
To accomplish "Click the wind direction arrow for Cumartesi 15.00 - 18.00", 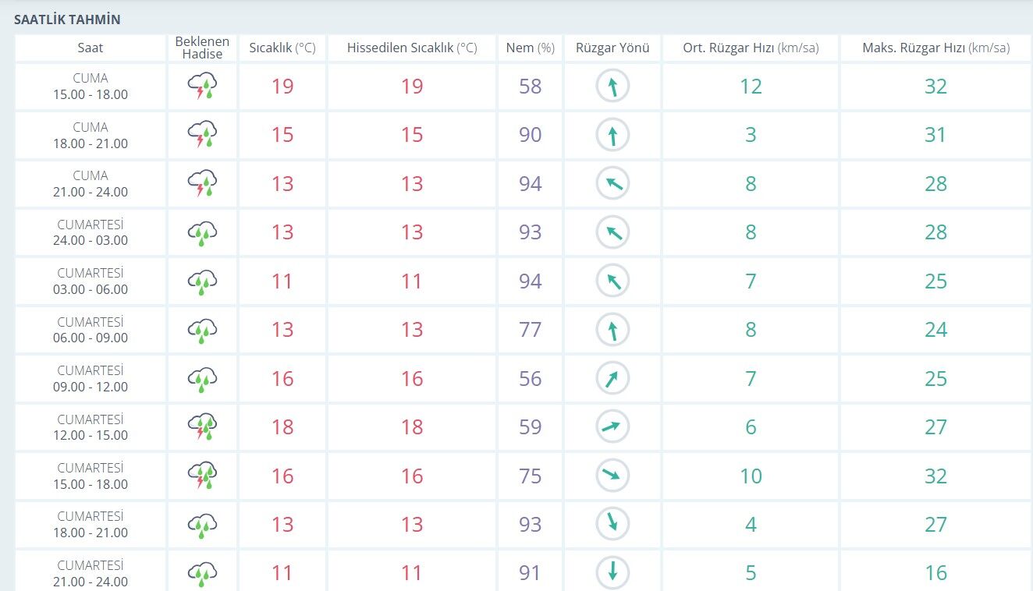I will [x=612, y=476].
